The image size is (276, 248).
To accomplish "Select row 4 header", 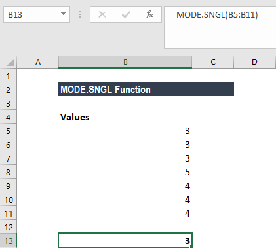I will pyautogui.click(x=9, y=117).
